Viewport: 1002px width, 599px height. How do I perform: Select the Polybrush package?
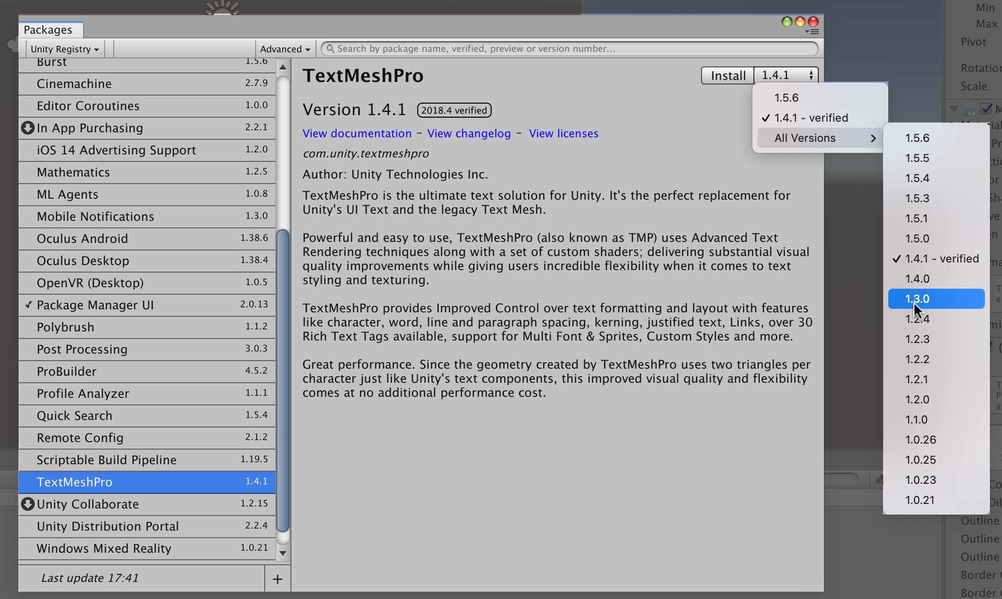coord(147,327)
